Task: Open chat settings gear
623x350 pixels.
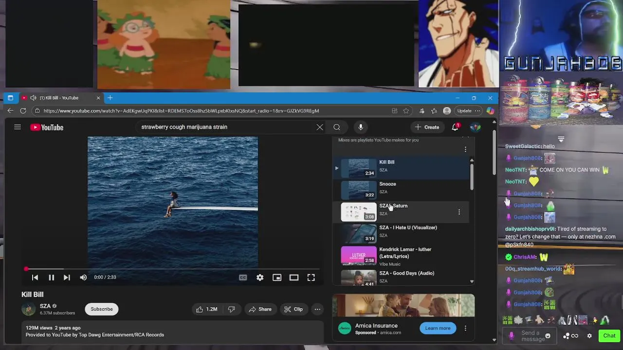Action: tap(589, 336)
